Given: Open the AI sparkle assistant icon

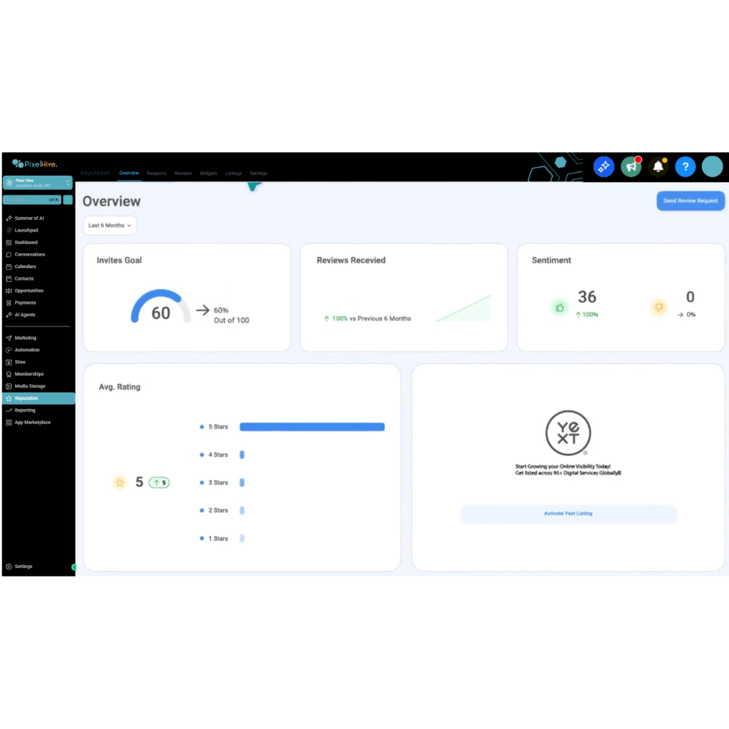Looking at the screenshot, I should (603, 167).
